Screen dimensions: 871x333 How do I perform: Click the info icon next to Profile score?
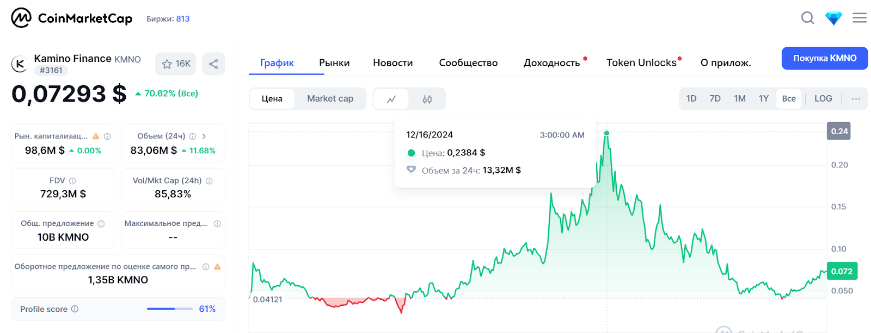tap(75, 309)
